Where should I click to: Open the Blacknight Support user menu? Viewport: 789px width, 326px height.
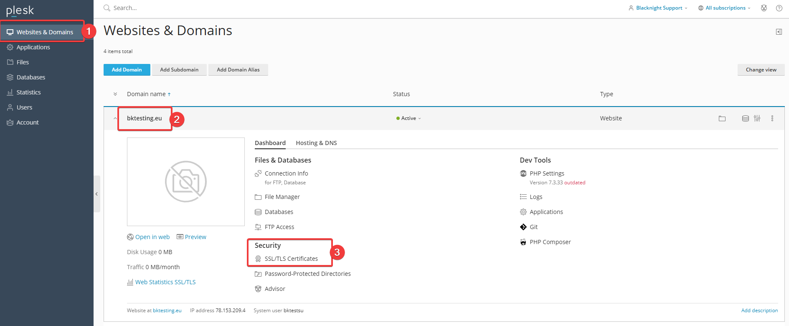(659, 8)
